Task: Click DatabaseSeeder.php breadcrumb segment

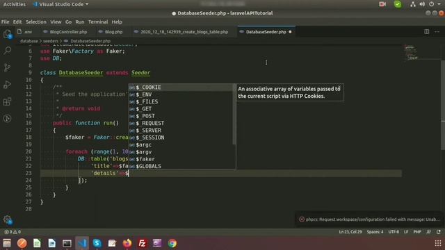Action: click(90, 41)
